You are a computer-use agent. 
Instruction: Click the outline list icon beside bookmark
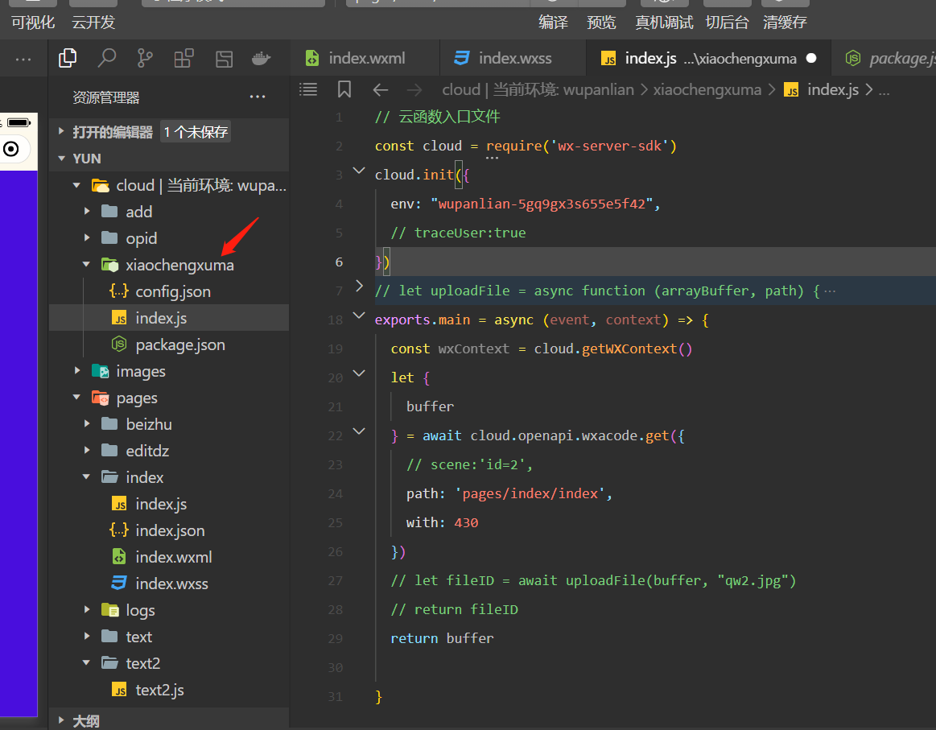click(308, 89)
